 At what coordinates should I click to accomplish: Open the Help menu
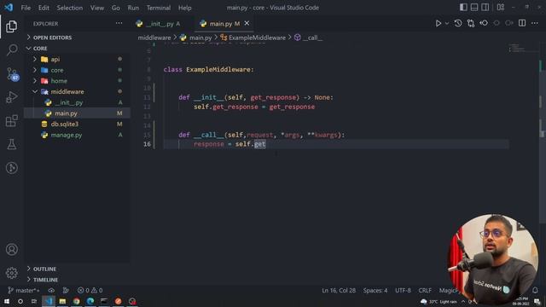point(185,8)
